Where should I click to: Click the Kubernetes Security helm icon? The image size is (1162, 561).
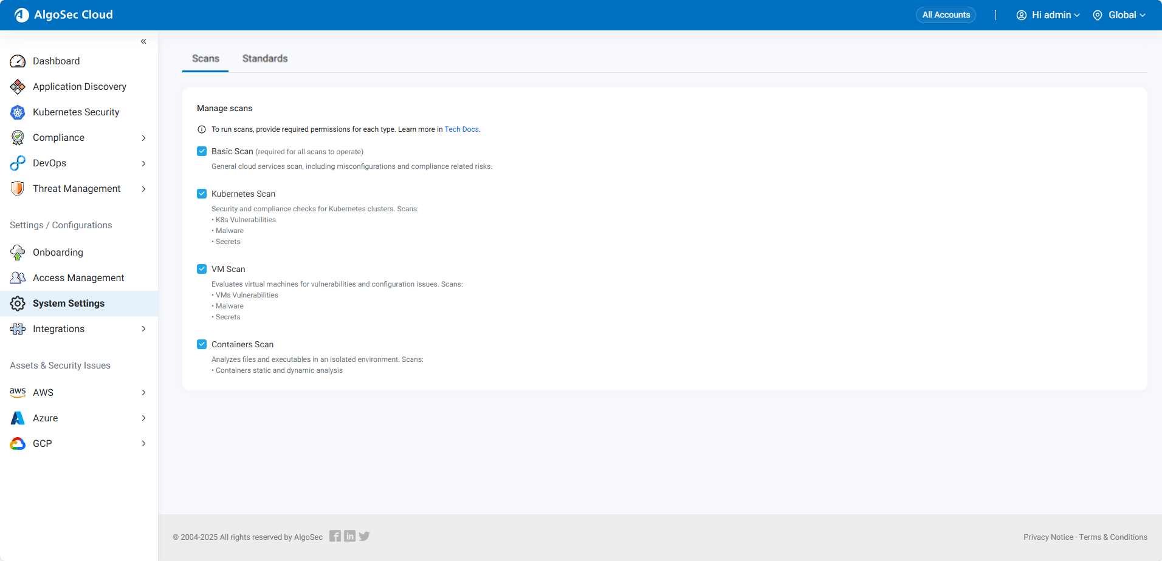tap(18, 112)
